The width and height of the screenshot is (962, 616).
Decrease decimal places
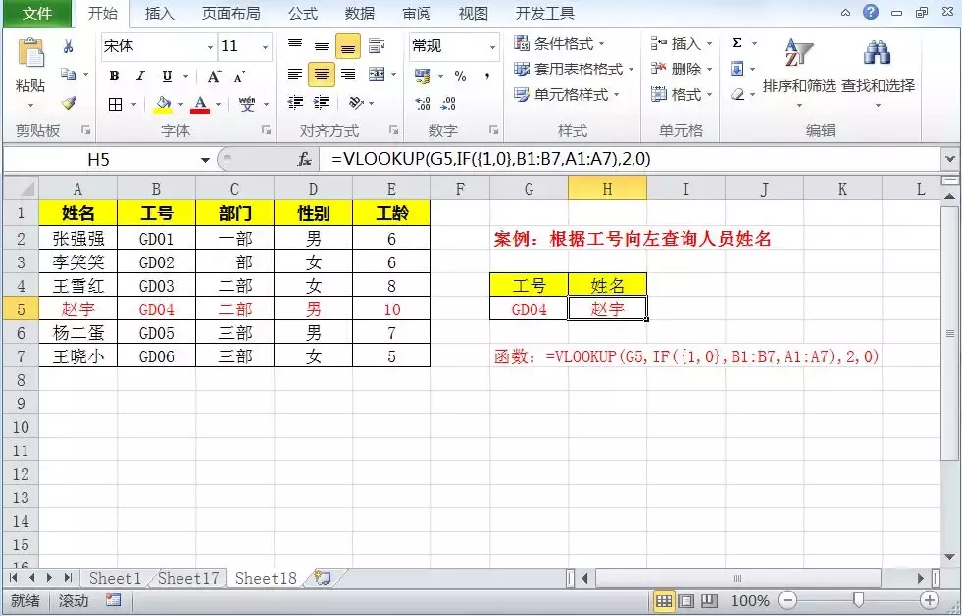click(448, 104)
